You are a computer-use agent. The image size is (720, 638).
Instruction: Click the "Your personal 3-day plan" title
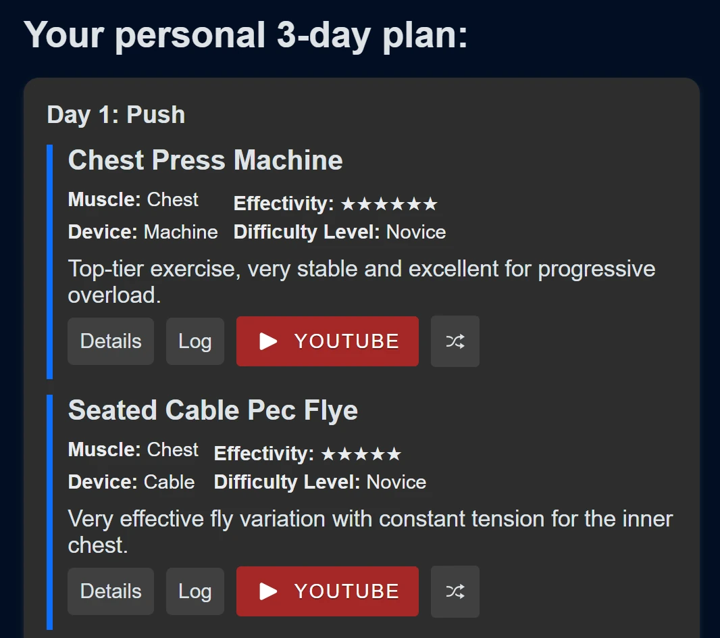(246, 34)
